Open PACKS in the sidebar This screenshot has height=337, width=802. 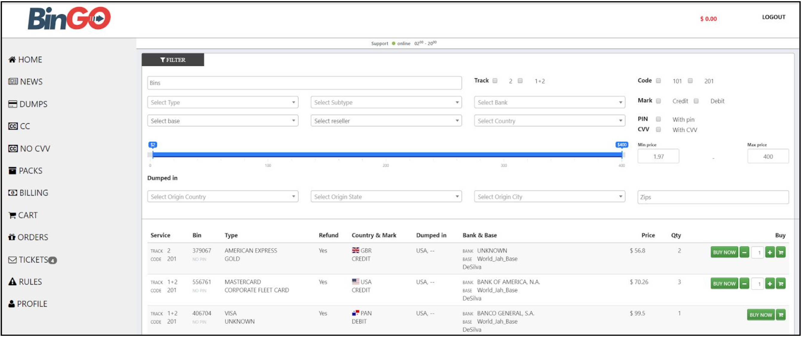[x=25, y=171]
